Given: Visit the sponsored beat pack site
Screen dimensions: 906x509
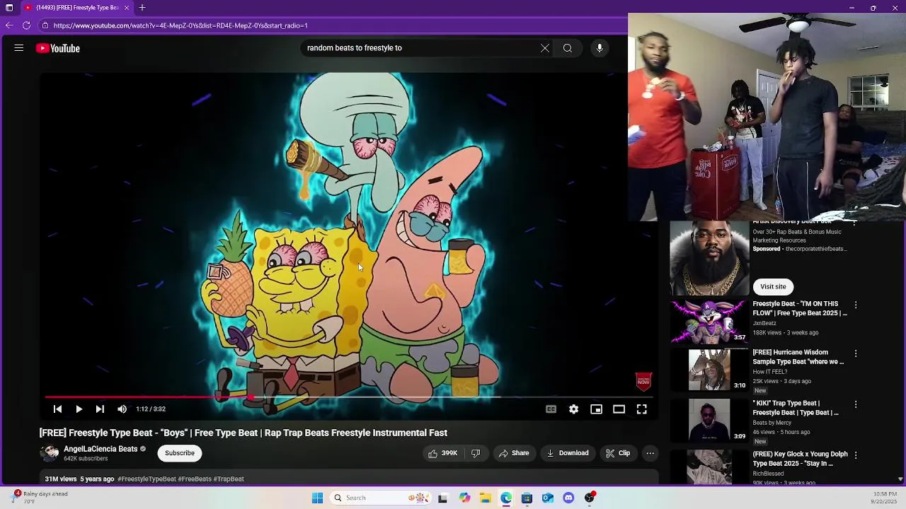Looking at the screenshot, I should [x=773, y=286].
